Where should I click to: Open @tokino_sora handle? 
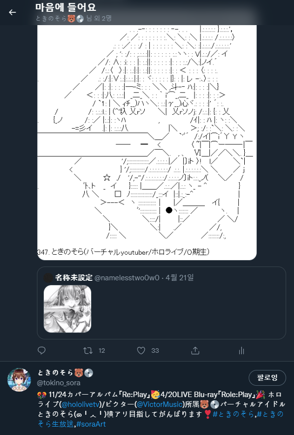tap(59, 383)
